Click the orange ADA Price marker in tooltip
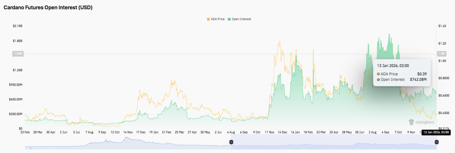The height and width of the screenshot is (153, 455). click(379, 74)
